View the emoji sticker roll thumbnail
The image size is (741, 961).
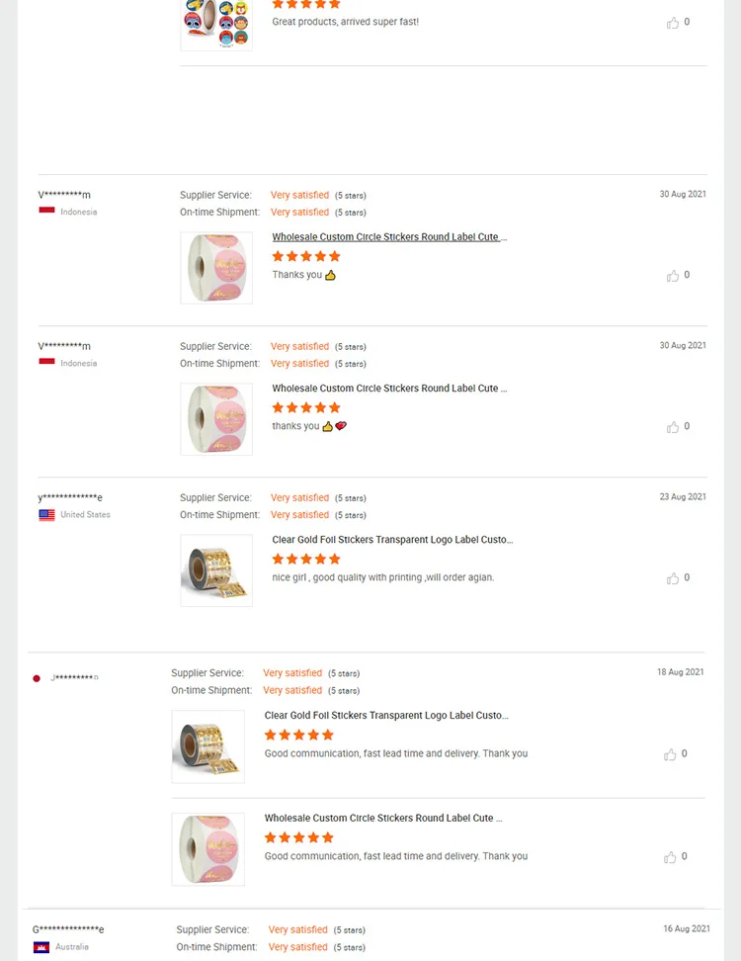216,24
